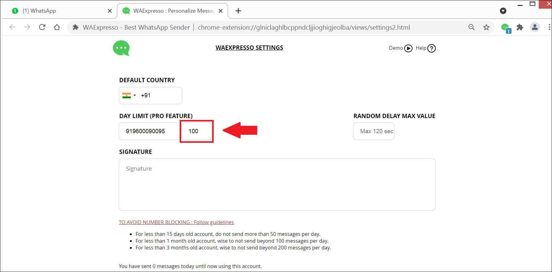Go to Chrome home page
Viewport: 552px width, 272px height.
coord(57,27)
